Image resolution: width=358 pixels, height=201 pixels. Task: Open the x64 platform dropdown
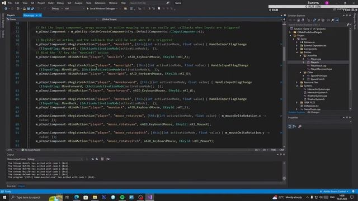(74, 9)
